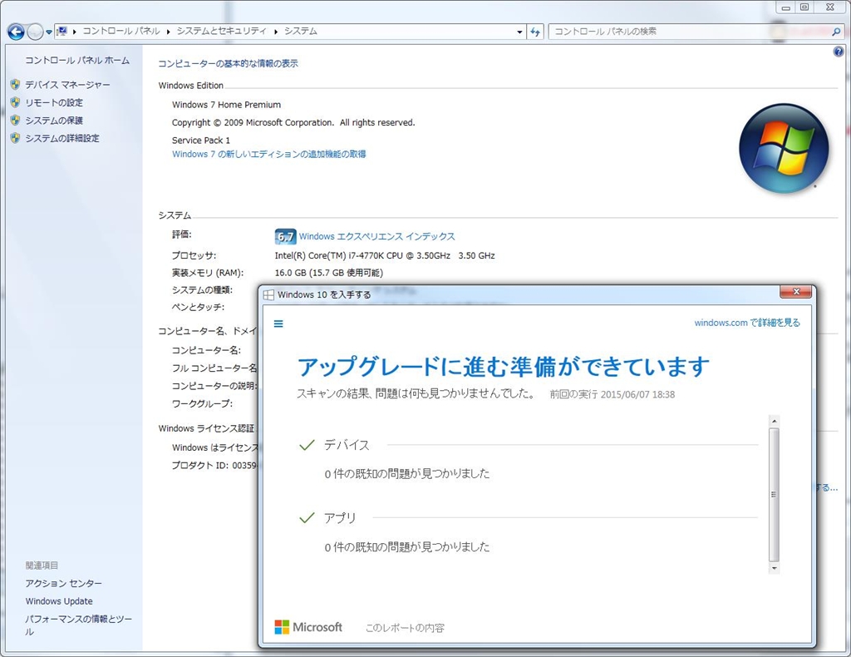Viewport: 851px width, 657px height.
Task: Expand the address bar history dropdown
Action: (520, 32)
